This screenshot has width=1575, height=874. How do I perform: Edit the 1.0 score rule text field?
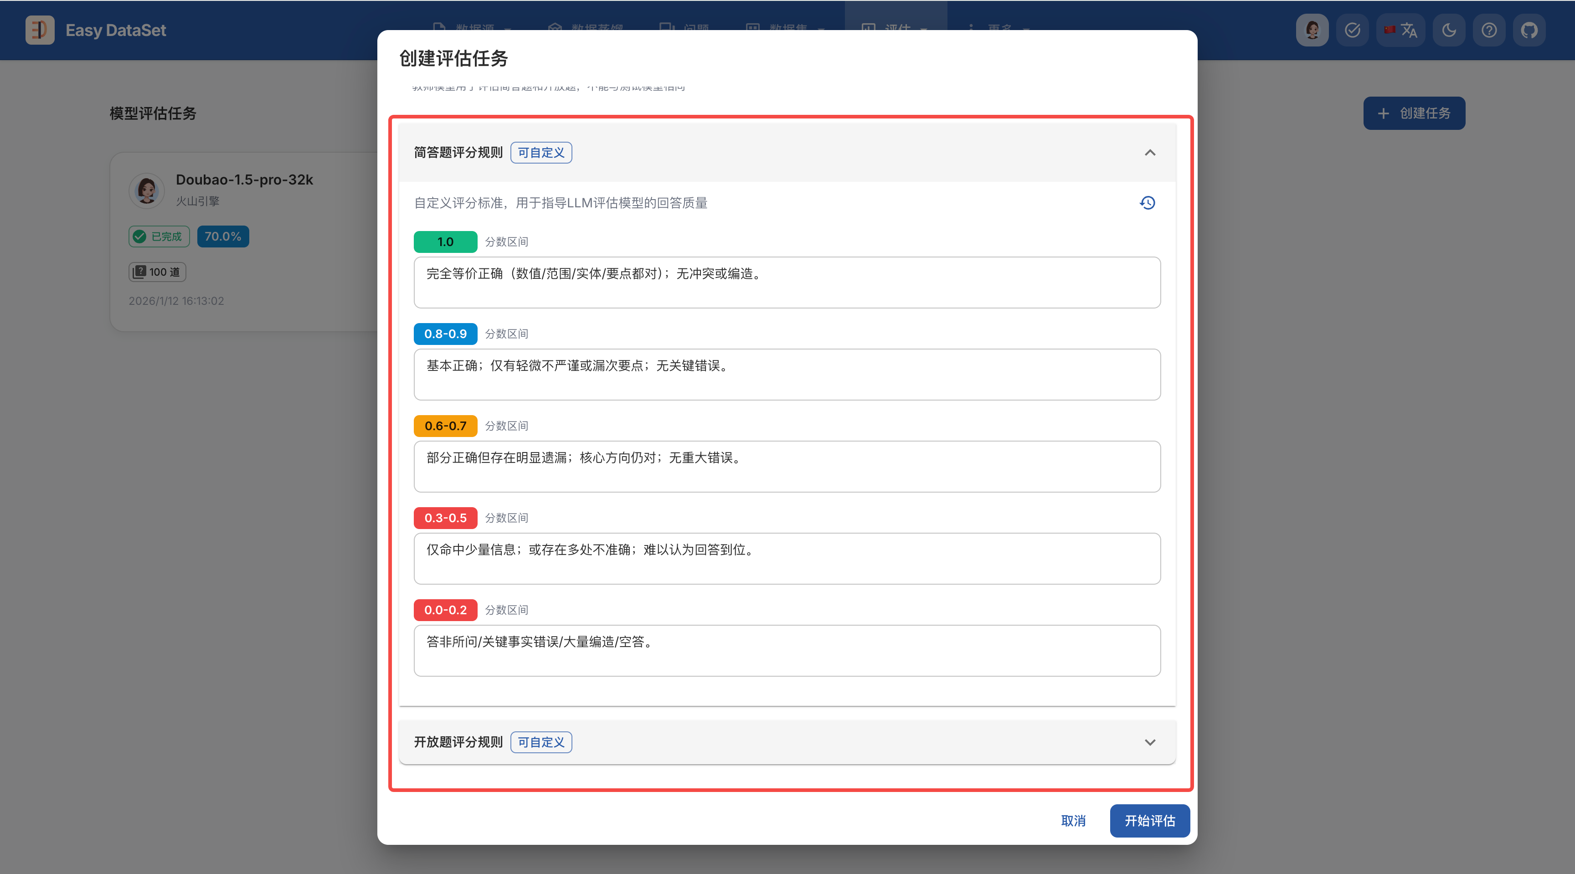(787, 283)
